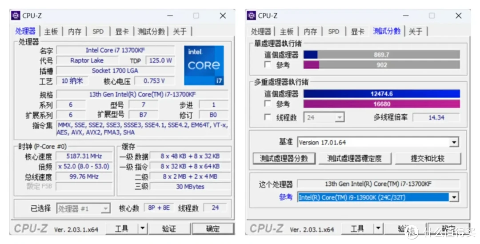Switch to 主板 tab in left window
Screen dimensions: 480x244
[x=51, y=31]
